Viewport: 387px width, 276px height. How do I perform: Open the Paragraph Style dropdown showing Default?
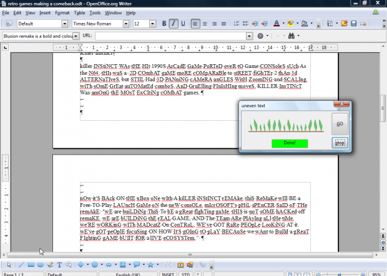(x=65, y=24)
